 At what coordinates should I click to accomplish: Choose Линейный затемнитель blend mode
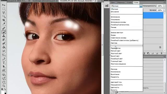(127, 25)
